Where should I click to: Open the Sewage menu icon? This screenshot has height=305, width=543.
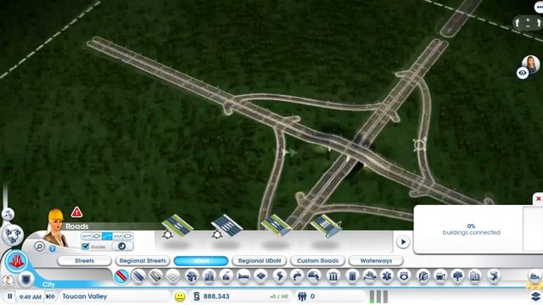point(314,276)
